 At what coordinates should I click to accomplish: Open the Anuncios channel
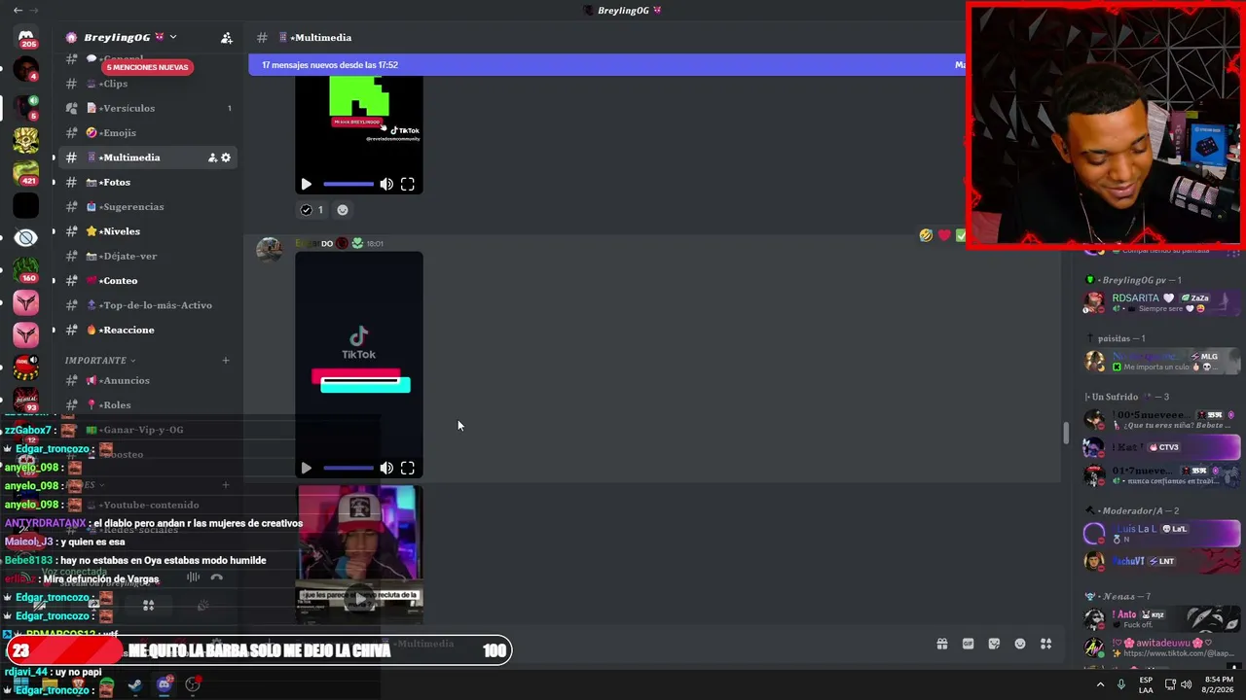(x=148, y=380)
